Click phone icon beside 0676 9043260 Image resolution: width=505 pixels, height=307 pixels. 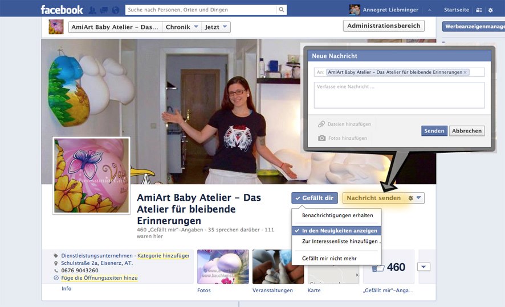coord(56,271)
